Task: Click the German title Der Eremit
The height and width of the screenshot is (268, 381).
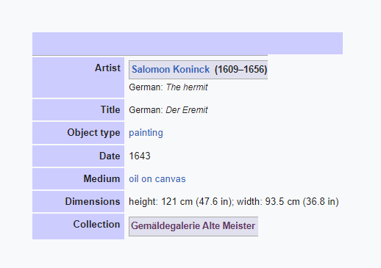Action: 187,110
